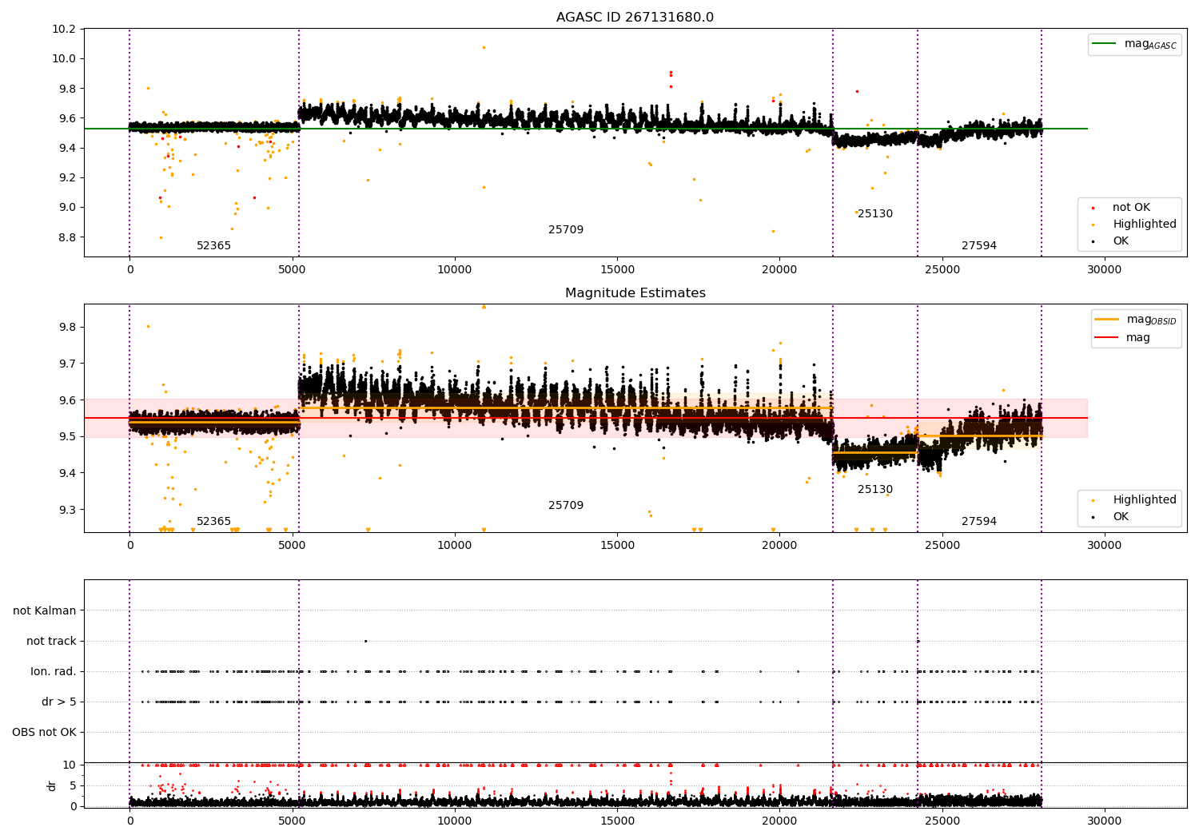Screen dimensions: 1199x839
Task: Click the 'OBS not OK' axis label
Action: 44,732
